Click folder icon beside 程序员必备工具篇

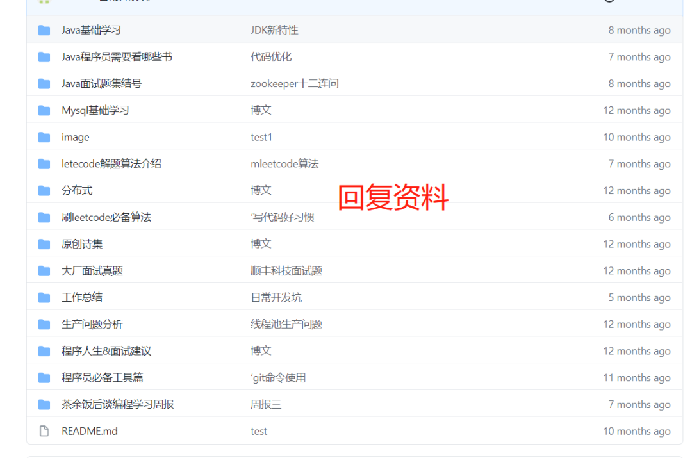[44, 378]
